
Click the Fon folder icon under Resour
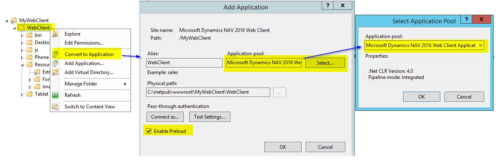pyautogui.click(x=37, y=79)
